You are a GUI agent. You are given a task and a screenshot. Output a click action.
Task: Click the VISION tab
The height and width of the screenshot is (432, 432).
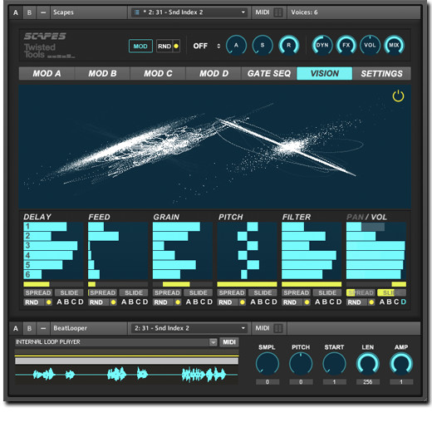325,73
